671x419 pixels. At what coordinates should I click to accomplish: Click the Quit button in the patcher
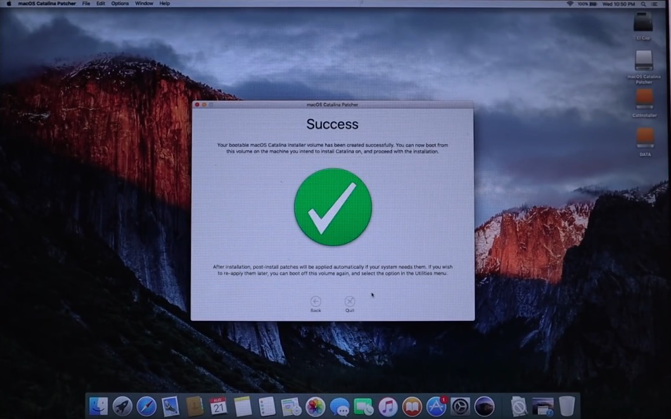pyautogui.click(x=350, y=301)
